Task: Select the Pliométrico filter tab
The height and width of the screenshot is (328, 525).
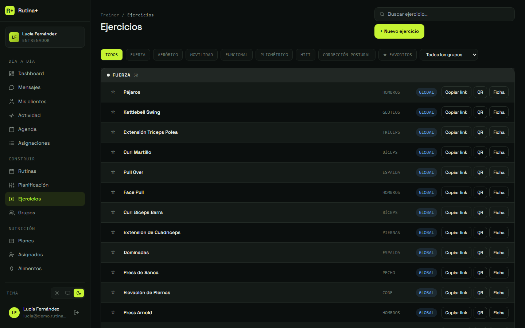Action: 274,55
